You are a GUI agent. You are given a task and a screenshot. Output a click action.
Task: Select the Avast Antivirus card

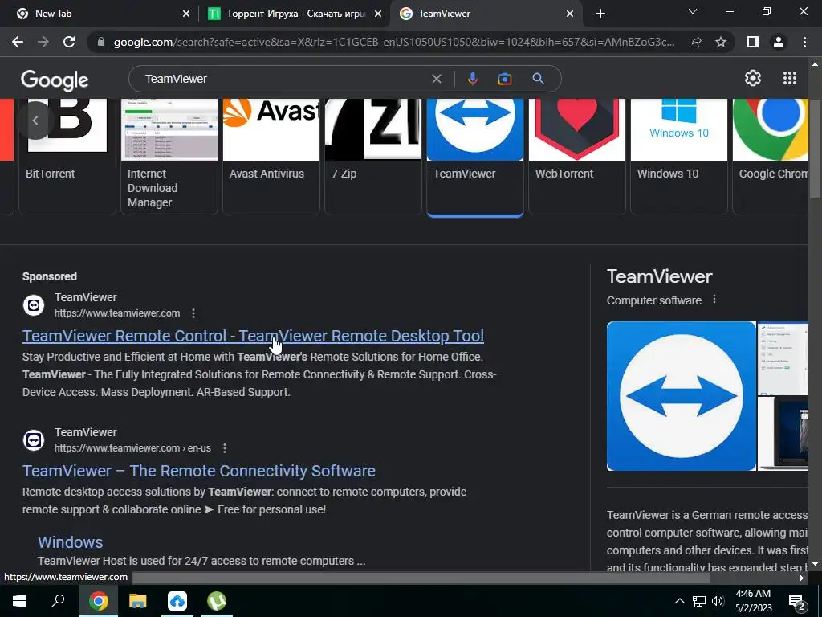271,157
